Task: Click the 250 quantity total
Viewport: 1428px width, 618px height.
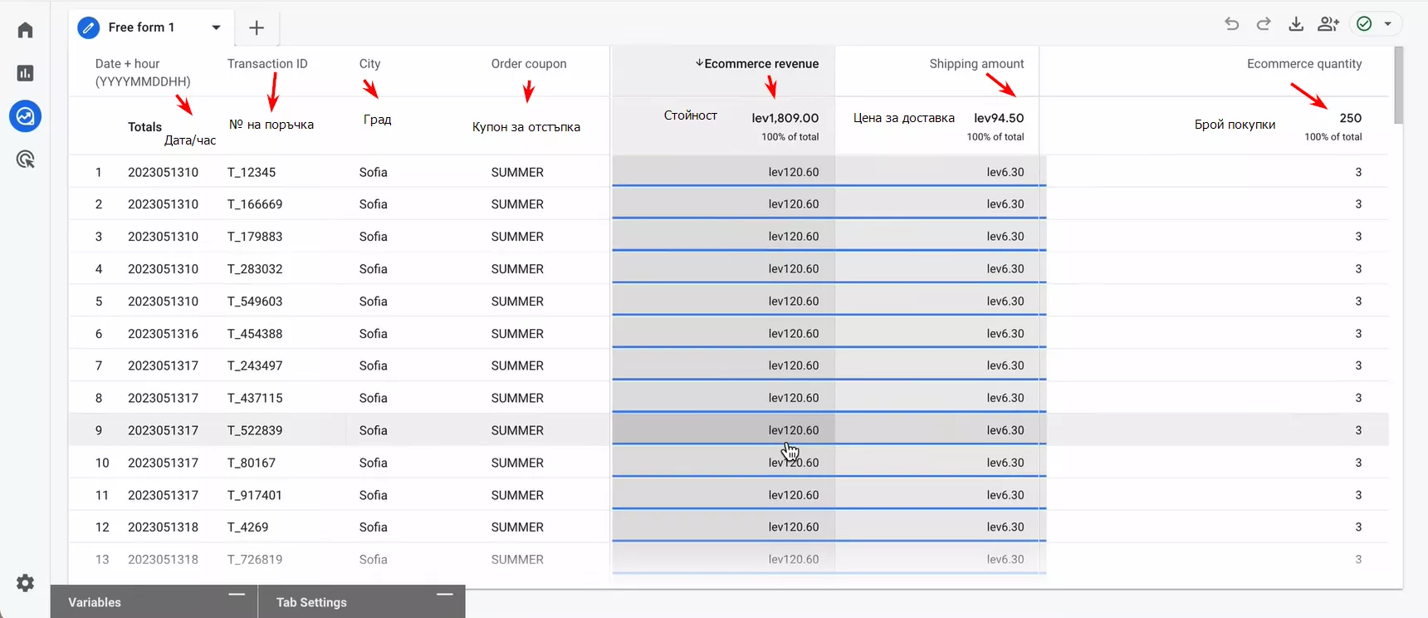Action: tap(1351, 118)
